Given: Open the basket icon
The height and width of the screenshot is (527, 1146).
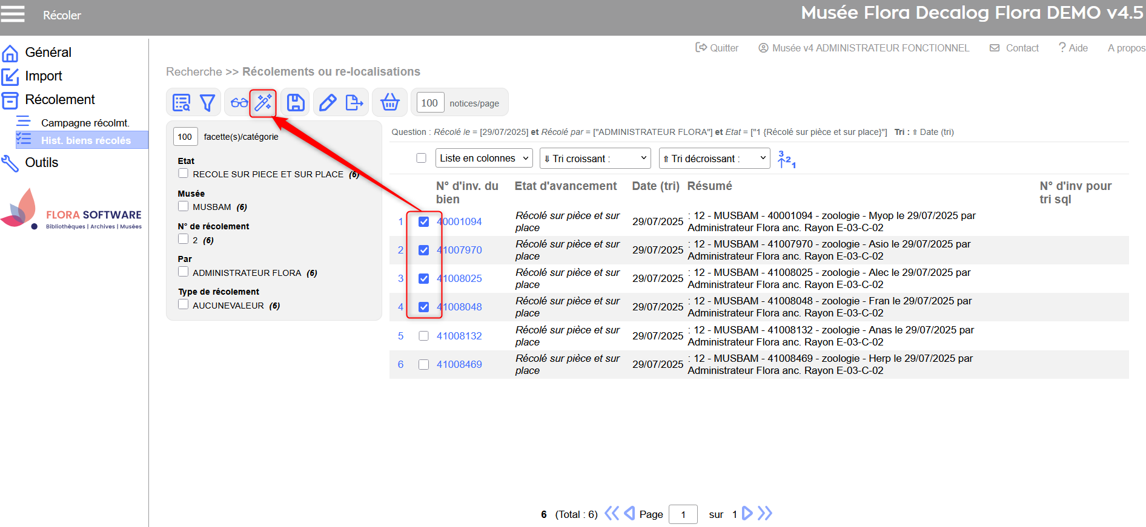Looking at the screenshot, I should tap(389, 103).
